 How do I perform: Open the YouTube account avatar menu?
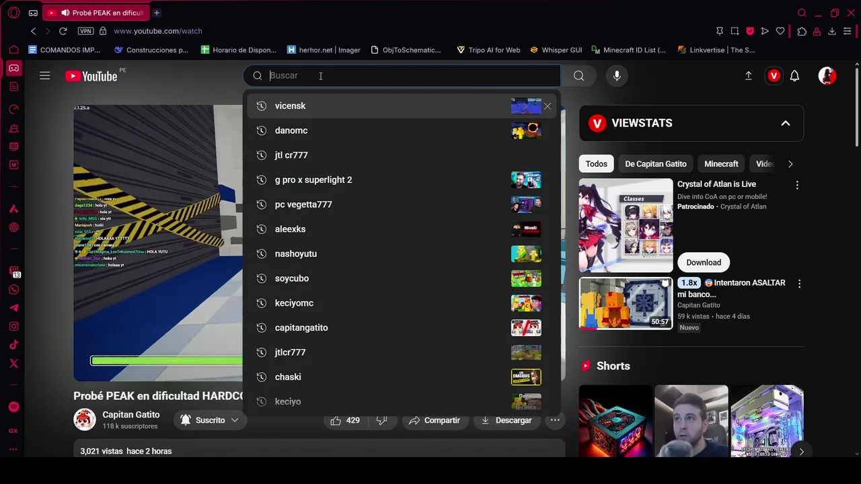pyautogui.click(x=827, y=76)
